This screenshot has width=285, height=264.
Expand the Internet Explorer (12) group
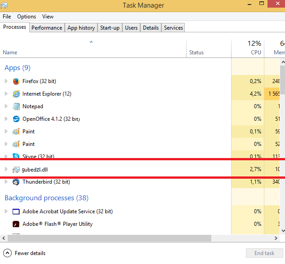(6, 94)
